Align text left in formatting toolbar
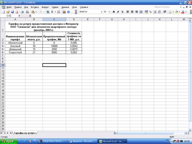 click(x=128, y=12)
